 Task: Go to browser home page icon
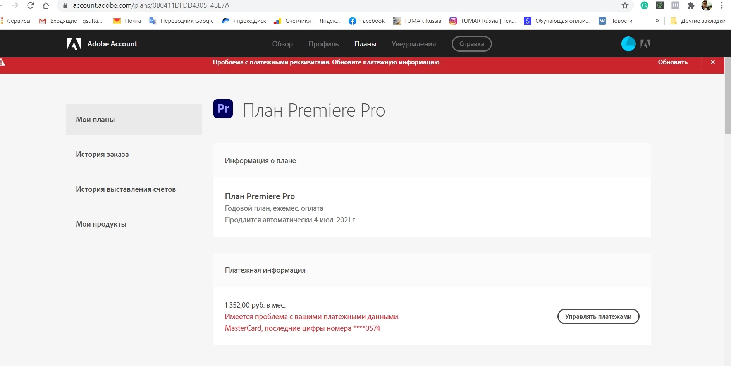[x=46, y=5]
